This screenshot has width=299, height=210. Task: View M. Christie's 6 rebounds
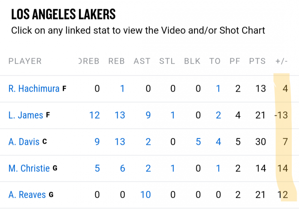point(122,168)
